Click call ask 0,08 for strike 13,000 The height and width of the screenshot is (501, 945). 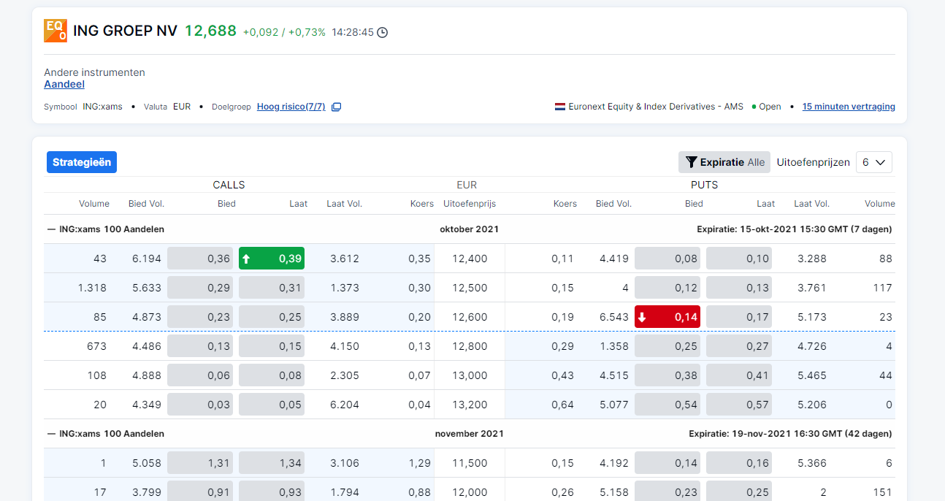pyautogui.click(x=272, y=375)
